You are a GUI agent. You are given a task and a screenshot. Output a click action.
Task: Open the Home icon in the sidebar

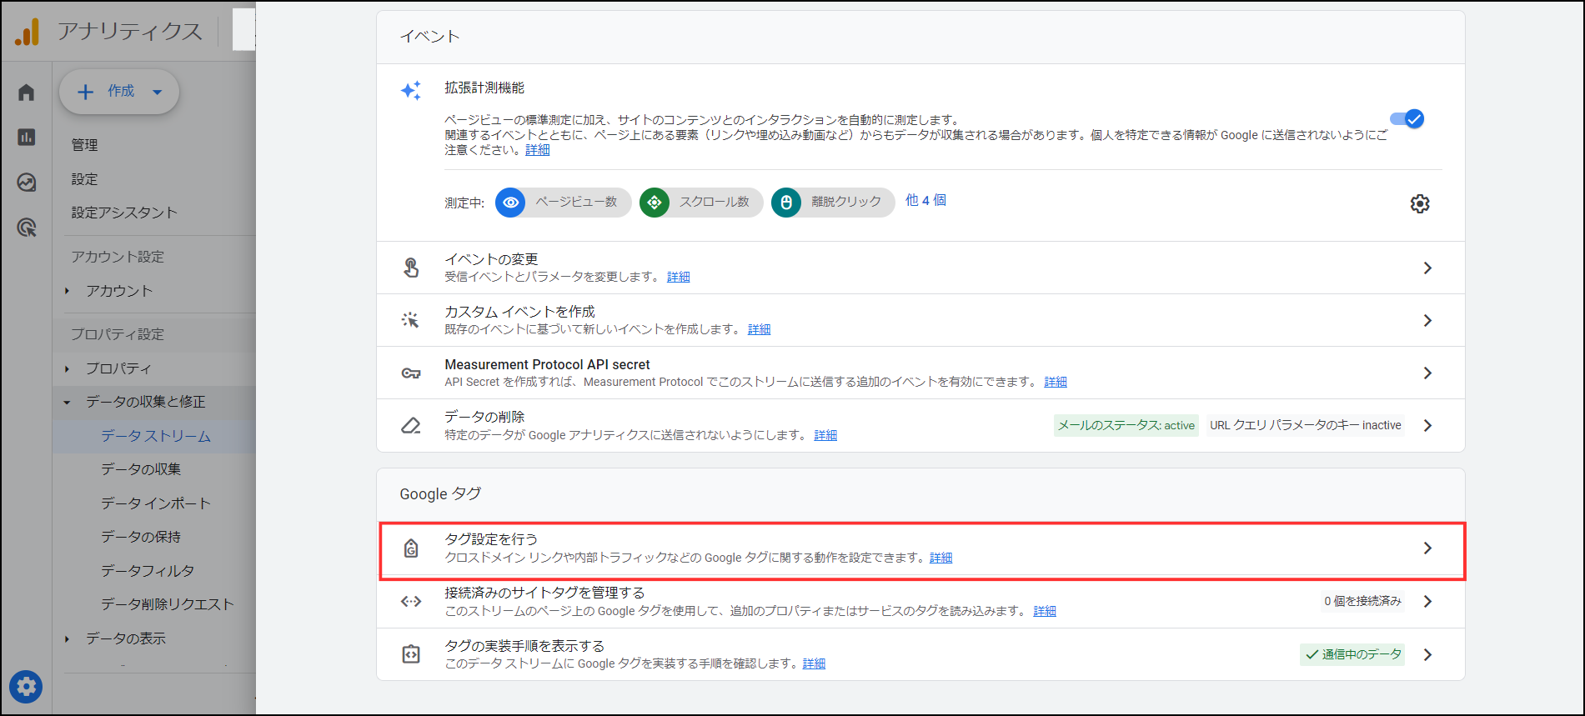point(27,93)
